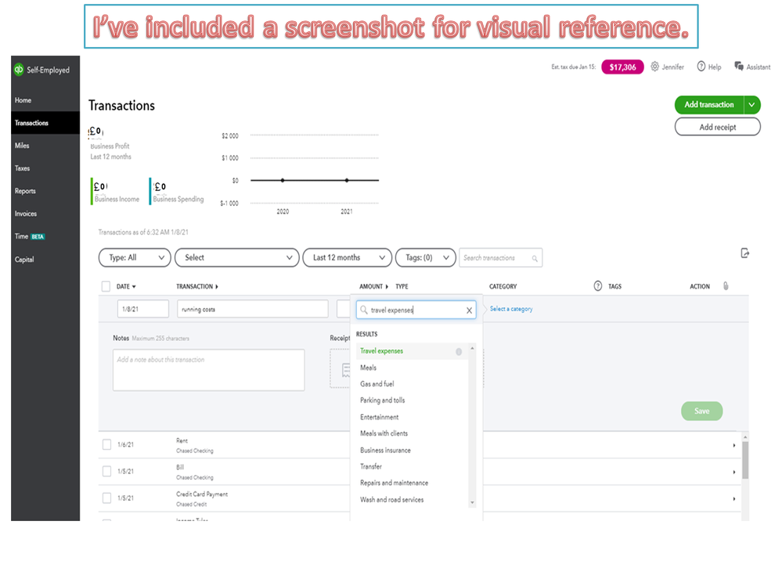The image size is (782, 586).
Task: Select the Travel expenses result
Action: point(413,351)
